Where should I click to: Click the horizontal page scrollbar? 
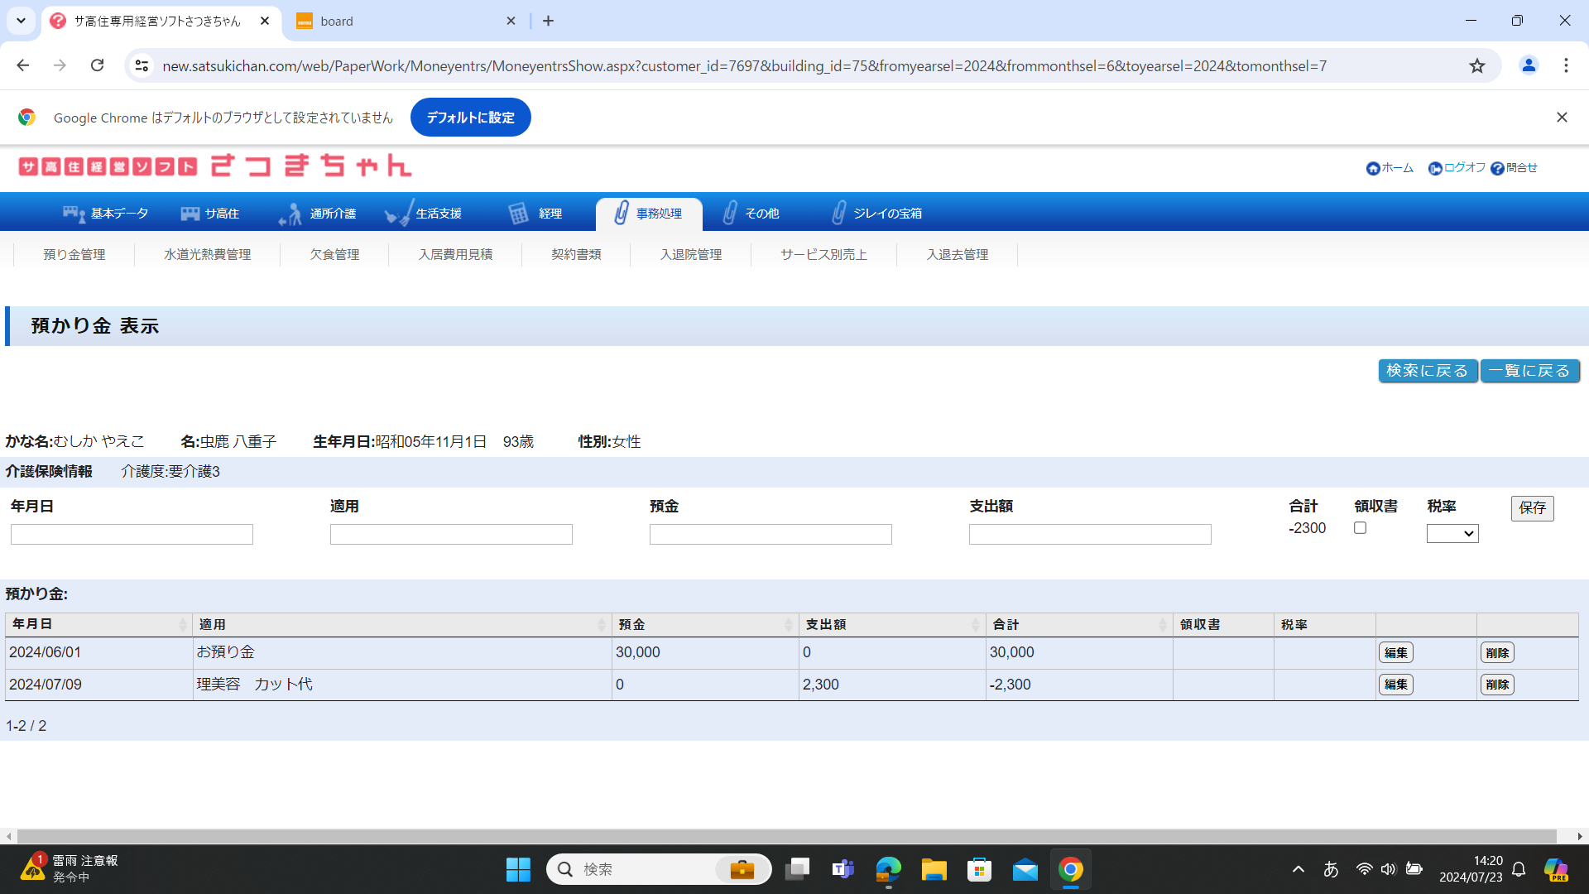coord(786,836)
